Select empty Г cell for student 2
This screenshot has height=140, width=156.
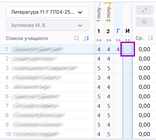click(x=118, y=59)
